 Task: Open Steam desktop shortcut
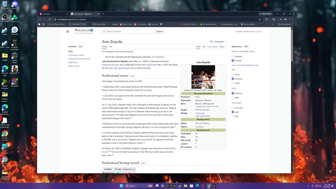click(x=5, y=30)
